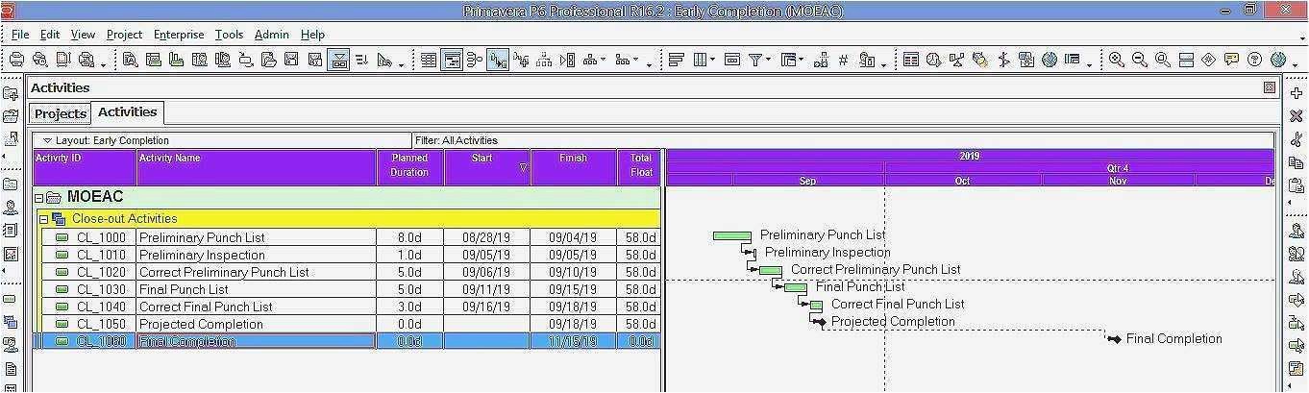Toggle the bottom layout details toolbar button
The width and height of the screenshot is (1309, 393).
click(x=338, y=60)
